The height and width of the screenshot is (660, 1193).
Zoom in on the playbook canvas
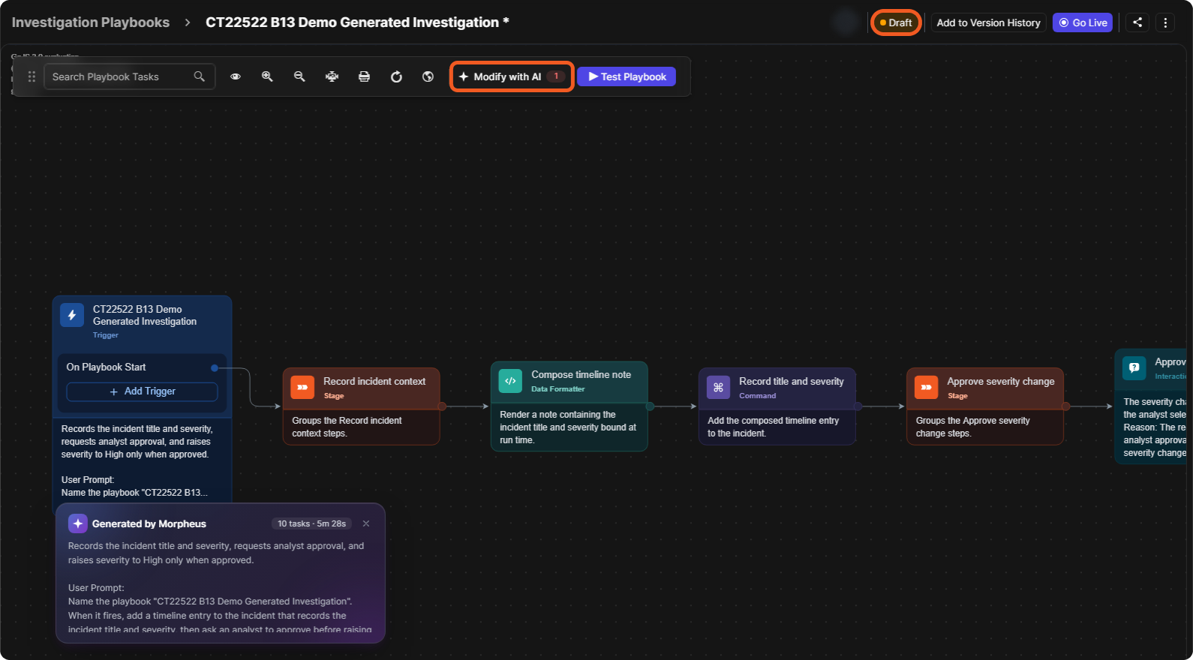pyautogui.click(x=267, y=76)
